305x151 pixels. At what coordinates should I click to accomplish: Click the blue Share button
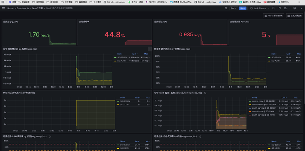tap(243, 8)
